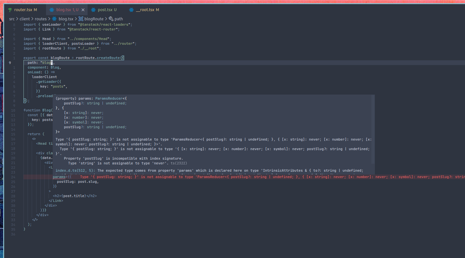Close the blog.tsx tab
This screenshot has height=258, width=465.
click(x=83, y=10)
